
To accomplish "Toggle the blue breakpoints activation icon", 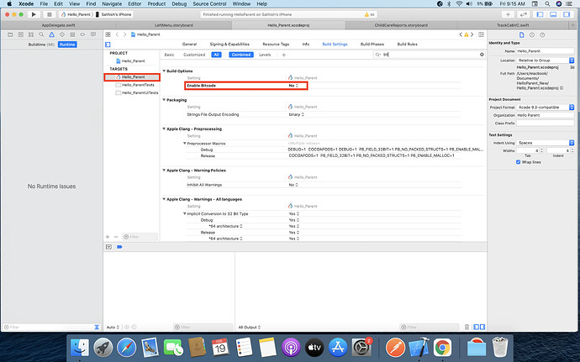I will point(119,247).
